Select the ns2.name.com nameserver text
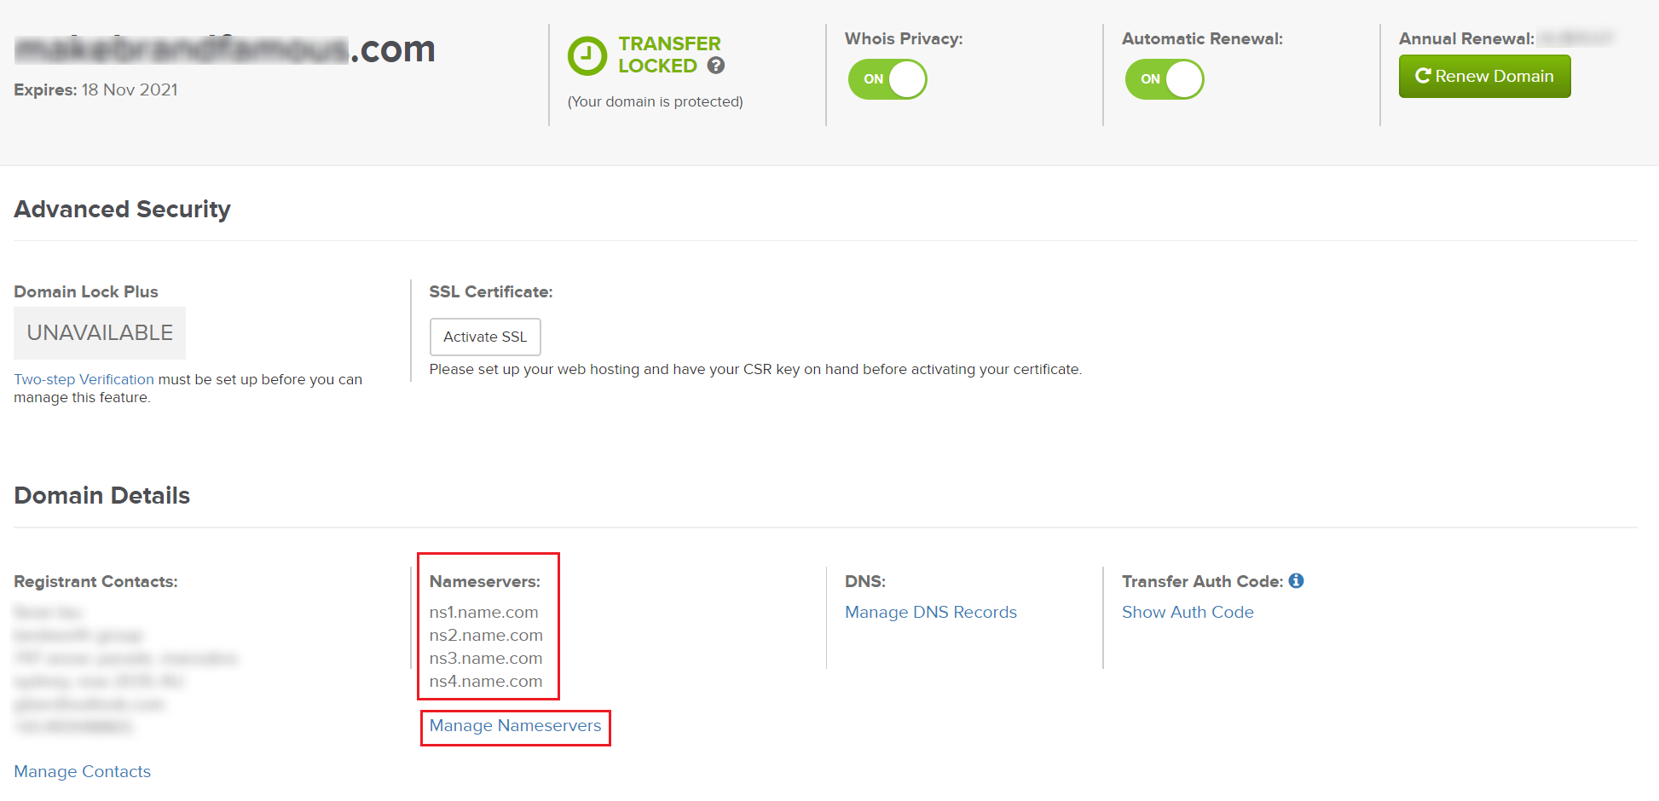1659x801 pixels. [x=486, y=635]
